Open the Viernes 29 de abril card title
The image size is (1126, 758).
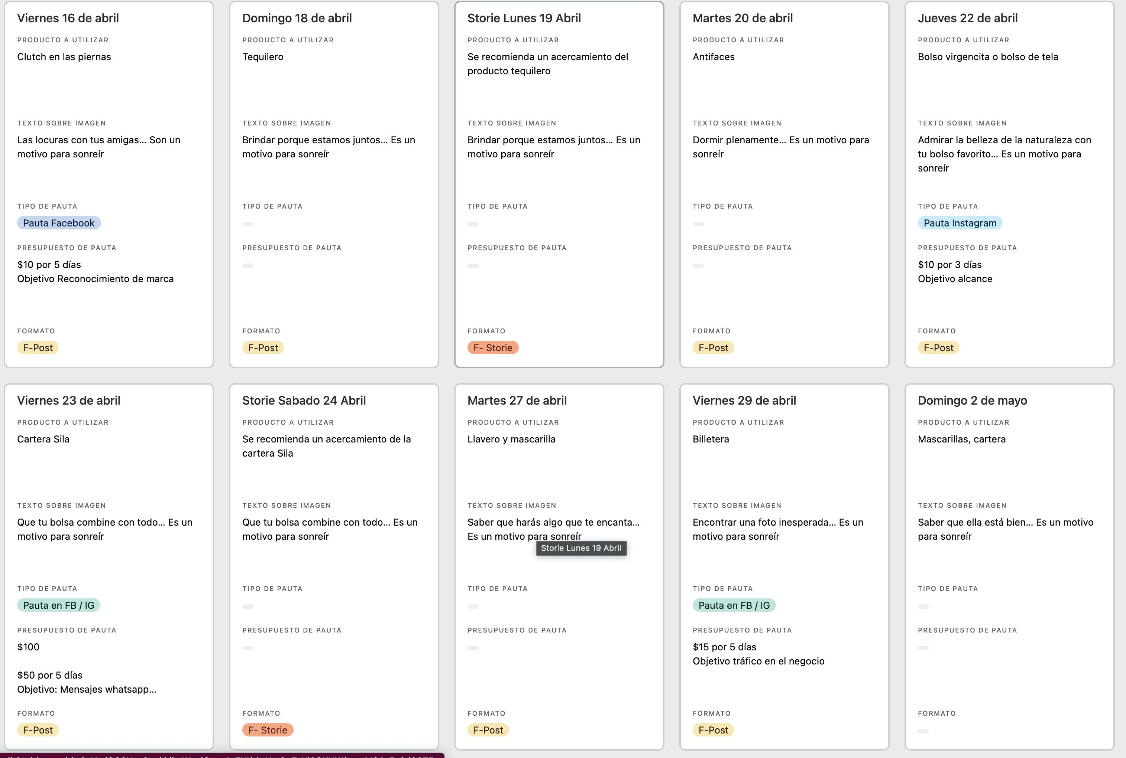pos(744,400)
